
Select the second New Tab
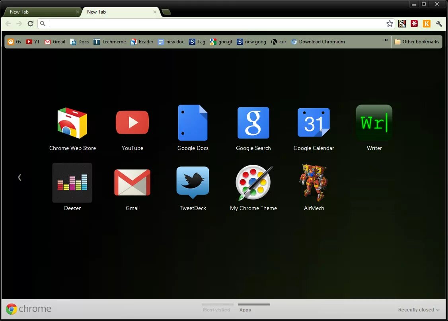[x=120, y=12]
